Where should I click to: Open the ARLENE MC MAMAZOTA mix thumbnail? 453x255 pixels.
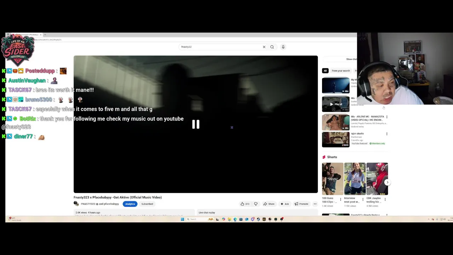click(336, 122)
